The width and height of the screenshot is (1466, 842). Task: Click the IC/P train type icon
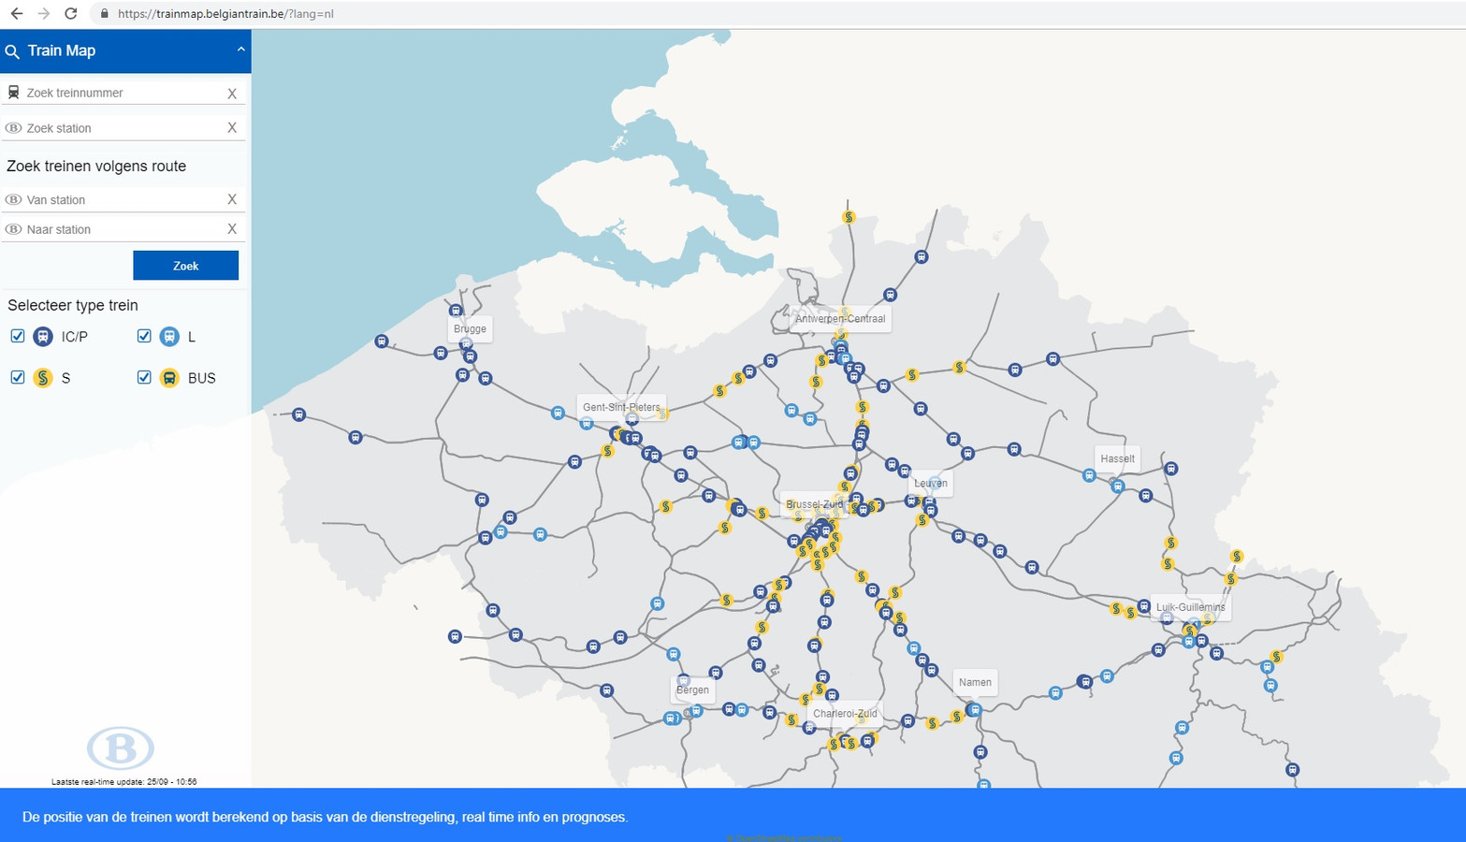(x=42, y=336)
